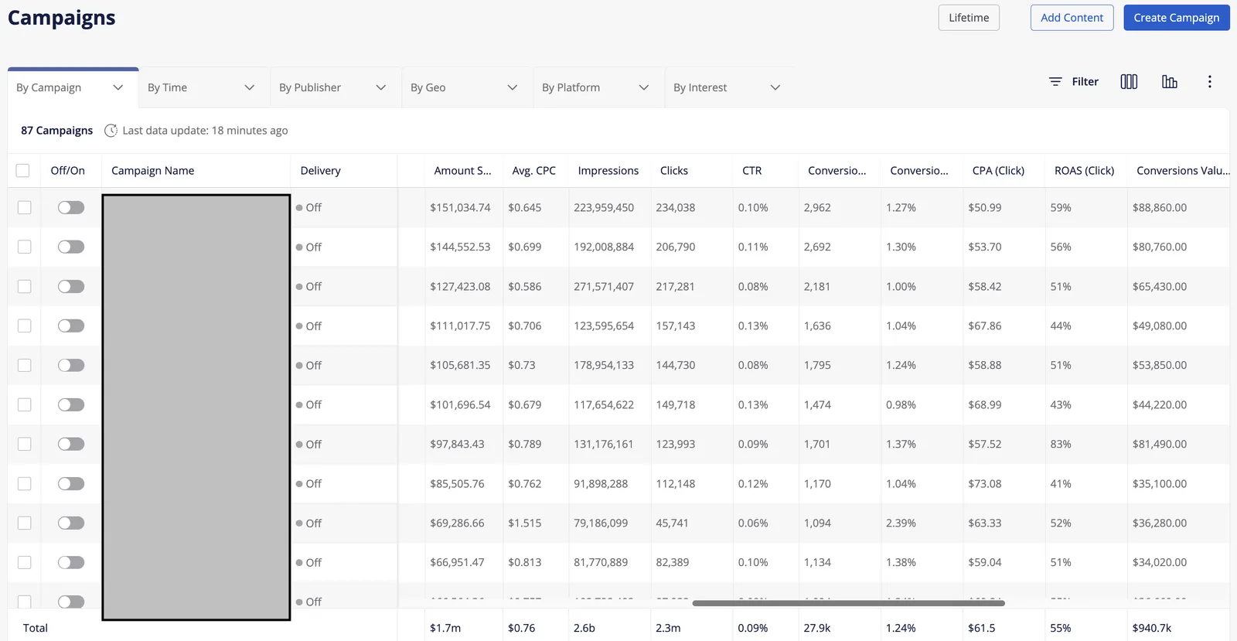1237x641 pixels.
Task: Sort by the Off/On column header
Action: click(x=67, y=171)
